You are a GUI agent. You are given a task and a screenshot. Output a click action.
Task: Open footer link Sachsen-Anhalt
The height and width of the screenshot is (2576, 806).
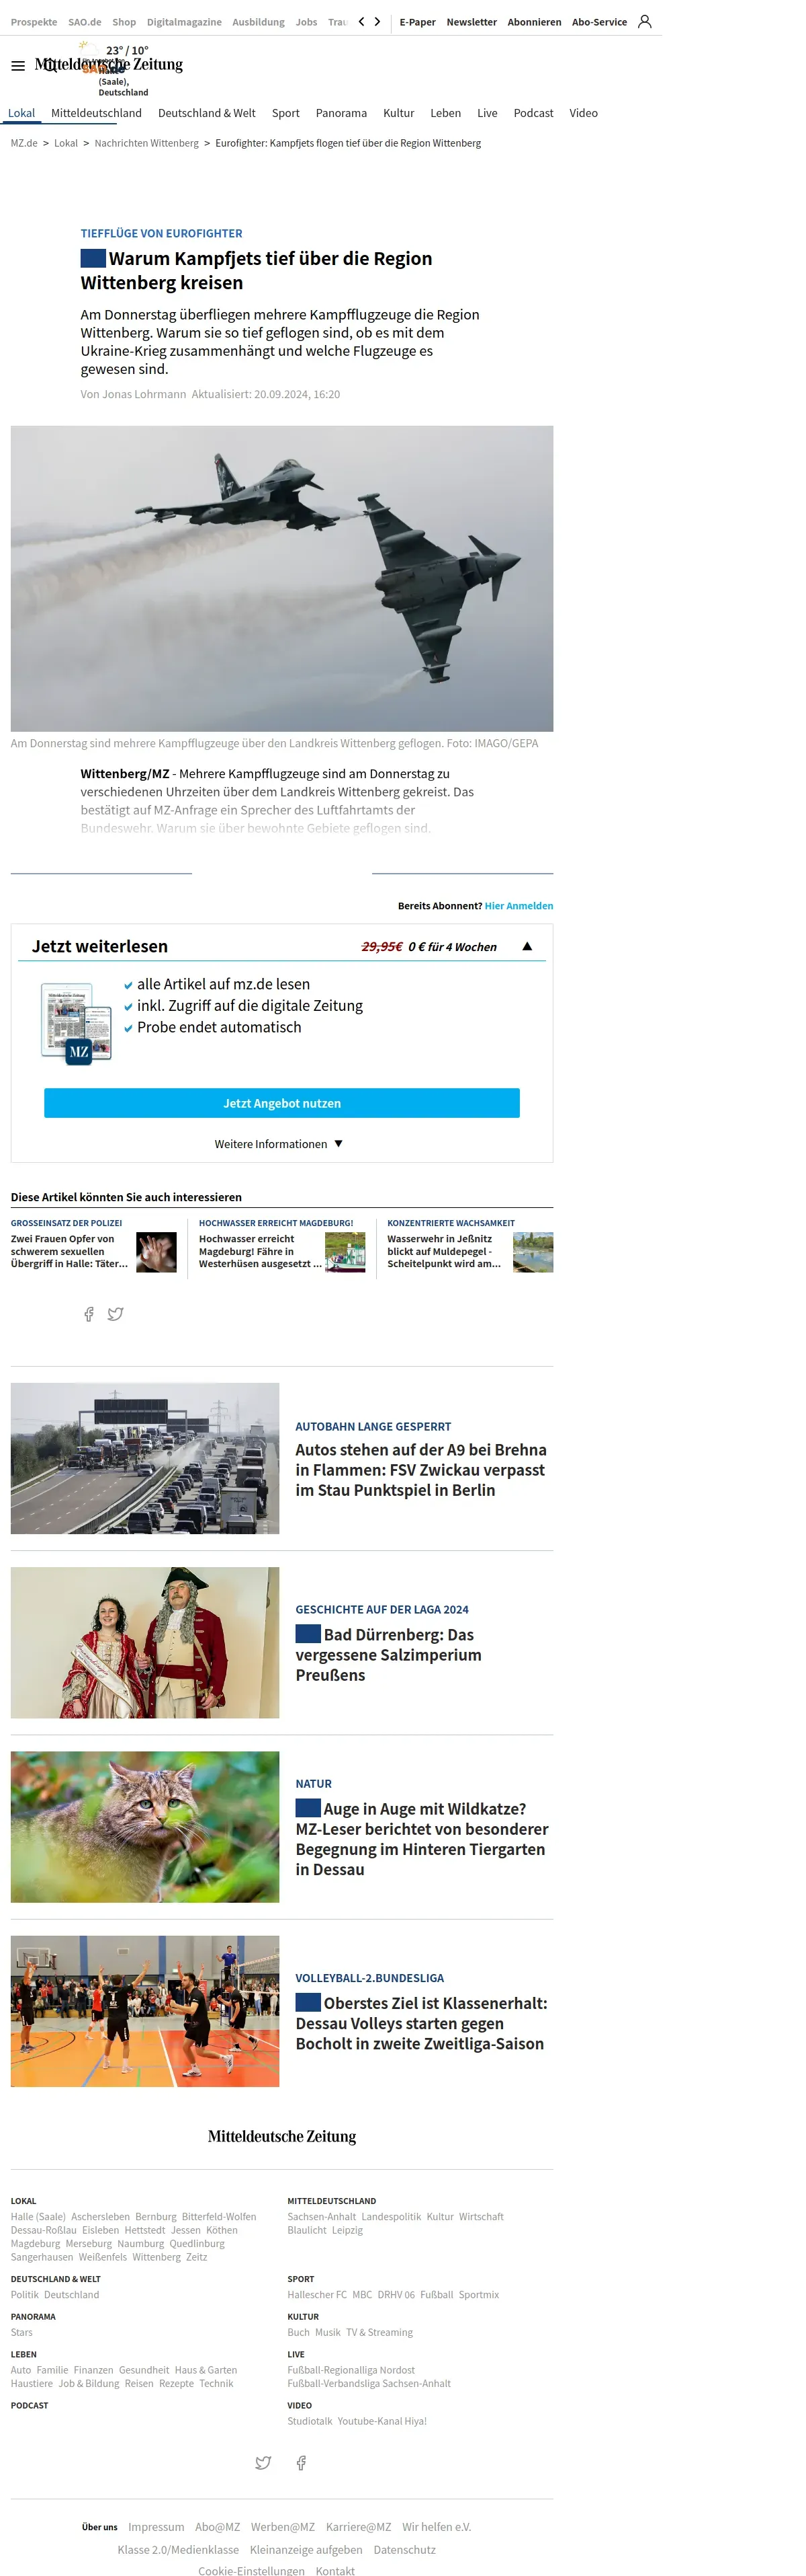[x=322, y=2217]
